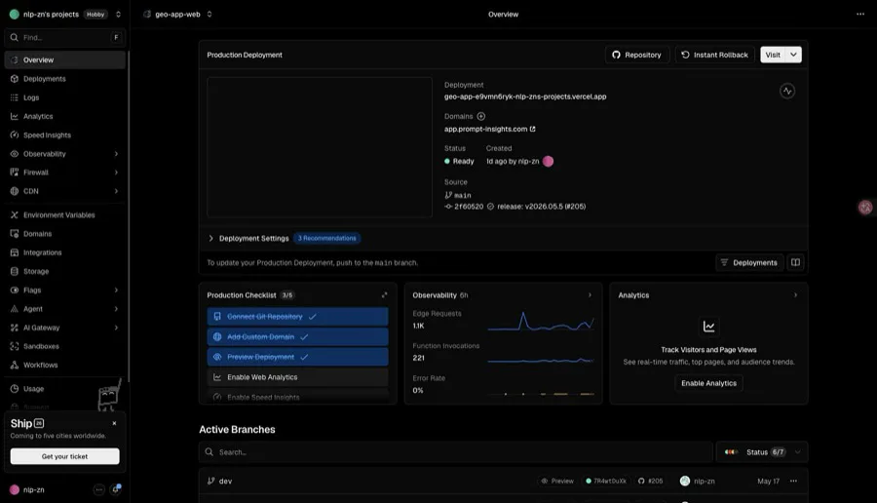The image size is (877, 503).
Task: Select Enable Speed Insights checklist item
Action: (x=297, y=397)
